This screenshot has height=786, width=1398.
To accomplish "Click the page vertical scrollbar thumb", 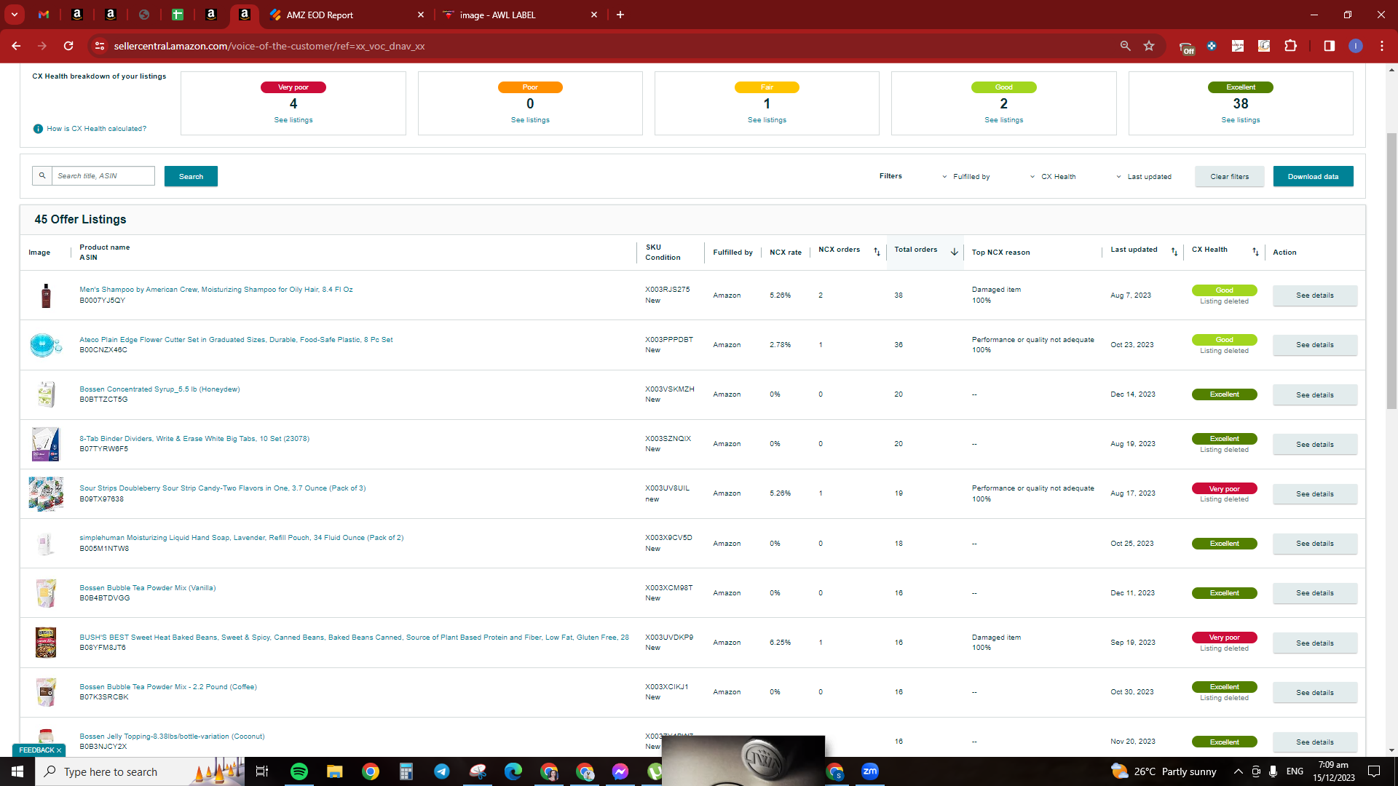I will 1391,269.
